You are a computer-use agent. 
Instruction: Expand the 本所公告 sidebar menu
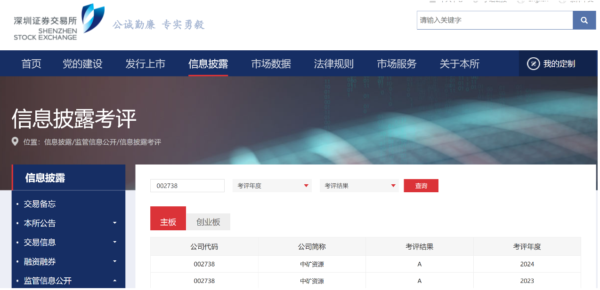(114, 223)
